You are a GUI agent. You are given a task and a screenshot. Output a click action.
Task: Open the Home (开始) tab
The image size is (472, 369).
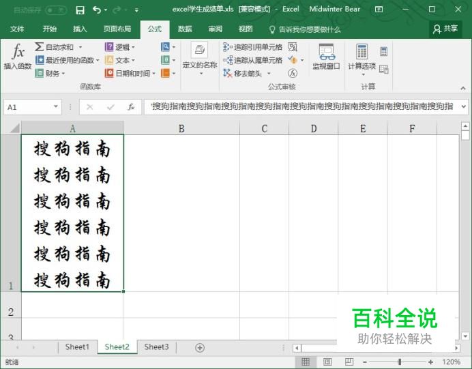pos(49,29)
